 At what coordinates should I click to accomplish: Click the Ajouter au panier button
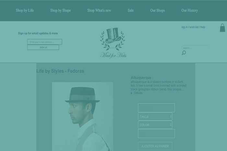click(x=155, y=146)
